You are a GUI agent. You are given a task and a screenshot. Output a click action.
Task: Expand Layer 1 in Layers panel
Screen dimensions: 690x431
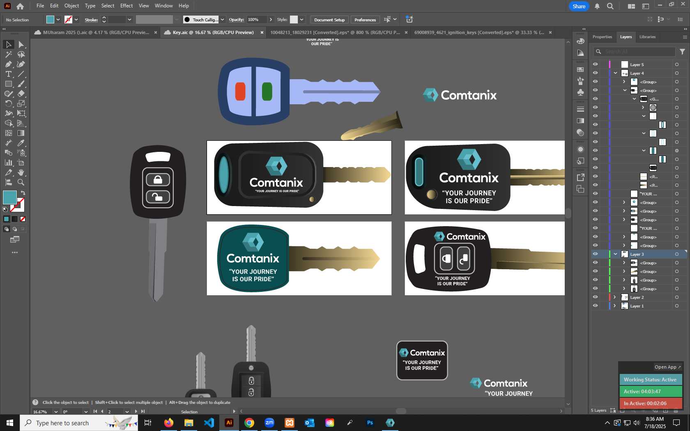[x=615, y=306]
